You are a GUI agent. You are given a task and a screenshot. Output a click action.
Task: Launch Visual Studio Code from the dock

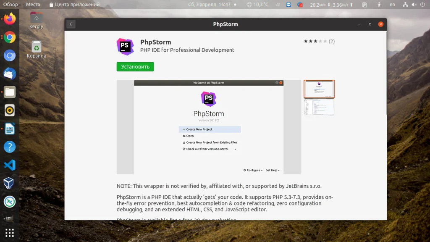[x=9, y=165]
